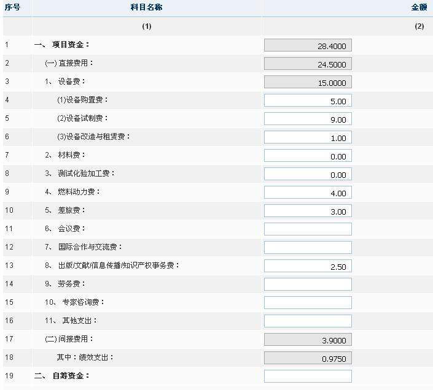The image size is (433, 390).
Task: Select the (2)设备试制费 label
Action: (x=82, y=118)
